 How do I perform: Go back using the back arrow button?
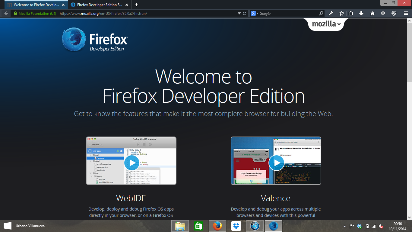(x=6, y=13)
